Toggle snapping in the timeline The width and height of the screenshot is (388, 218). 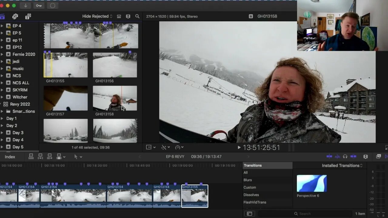coord(353,157)
